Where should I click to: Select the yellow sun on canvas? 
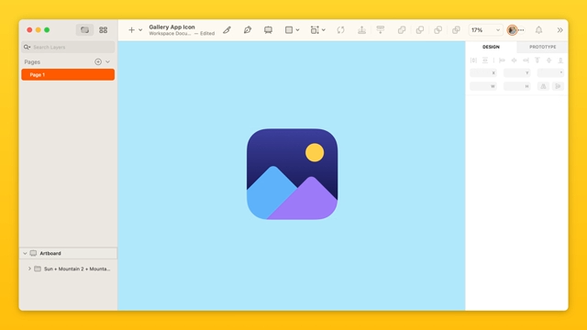(x=315, y=153)
